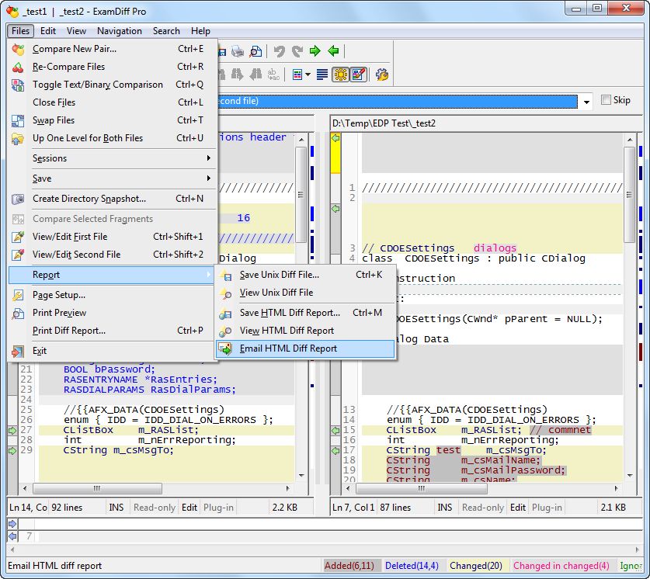Choose Compare New Pair from Files menu

pyautogui.click(x=112, y=49)
